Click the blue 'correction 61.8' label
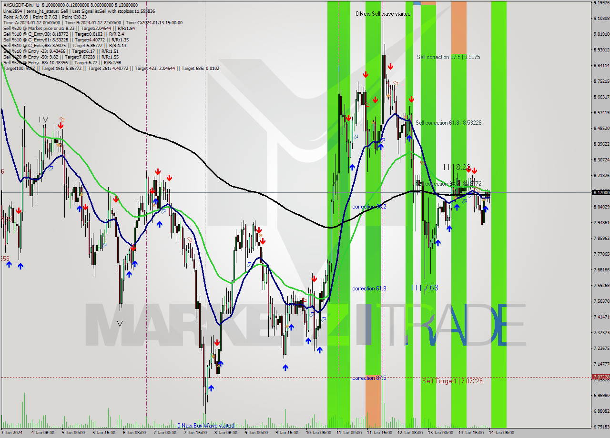The image size is (610, 438). [x=369, y=289]
